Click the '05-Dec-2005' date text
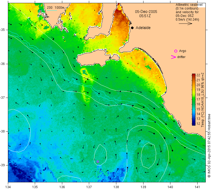211x190 pixels. coord(146,12)
